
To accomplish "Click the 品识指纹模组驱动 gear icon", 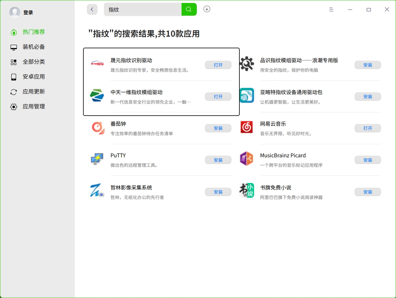I will coord(247,64).
